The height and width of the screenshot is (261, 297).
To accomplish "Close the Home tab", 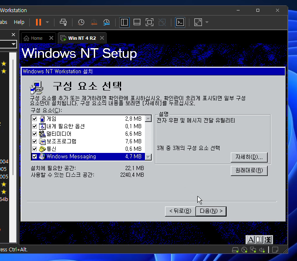I will tap(51, 38).
